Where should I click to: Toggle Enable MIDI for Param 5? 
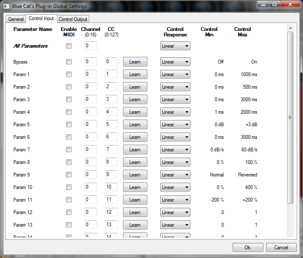(x=69, y=125)
